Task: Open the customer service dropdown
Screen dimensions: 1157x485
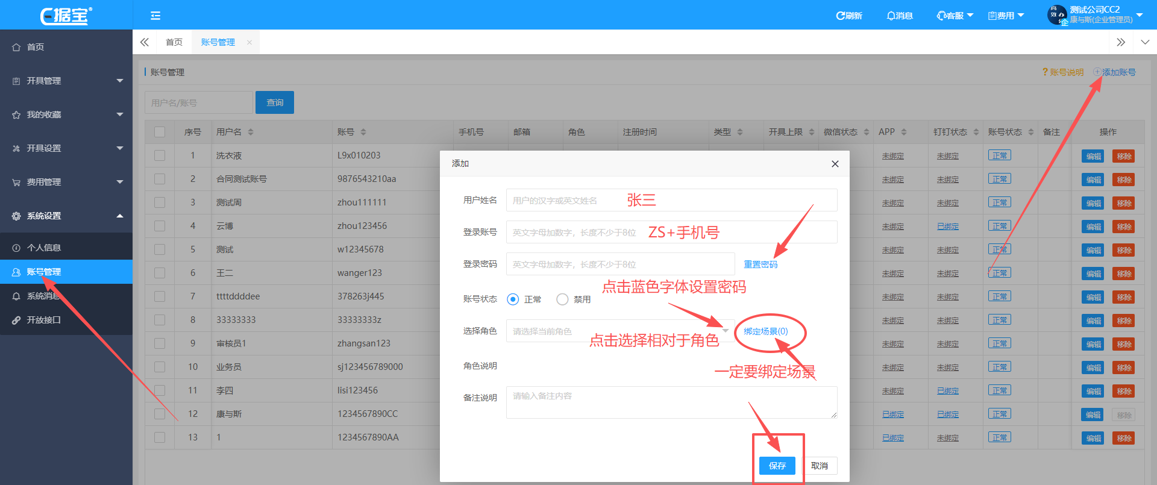Action: pos(955,16)
